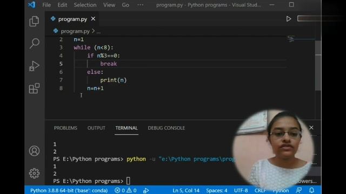Select the Python 3.8.8 interpreter in the status bar
The width and height of the screenshot is (346, 194).
tap(69, 190)
